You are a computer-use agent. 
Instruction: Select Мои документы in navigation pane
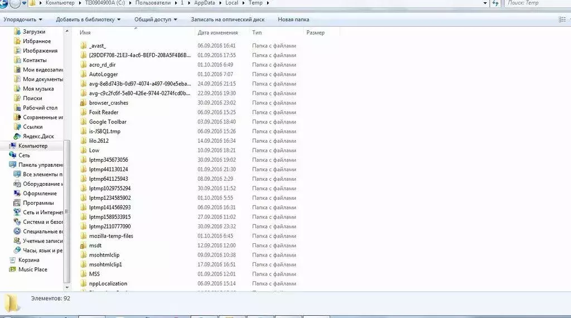click(43, 79)
